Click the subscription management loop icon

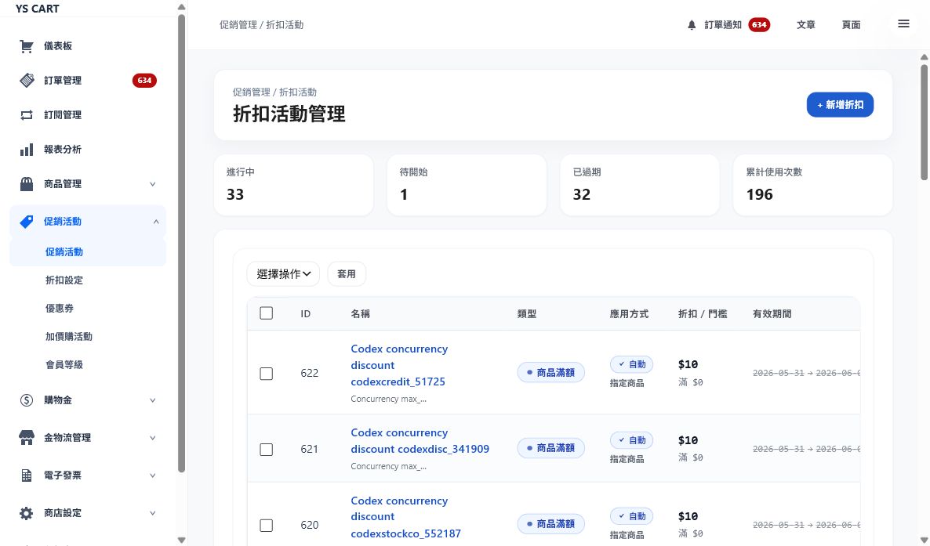(27, 115)
